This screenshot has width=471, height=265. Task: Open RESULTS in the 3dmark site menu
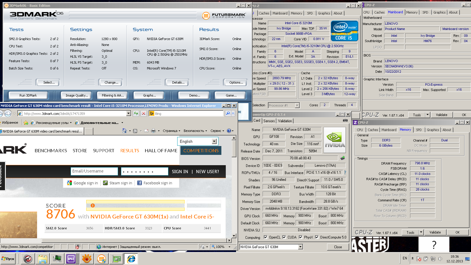pyautogui.click(x=130, y=150)
